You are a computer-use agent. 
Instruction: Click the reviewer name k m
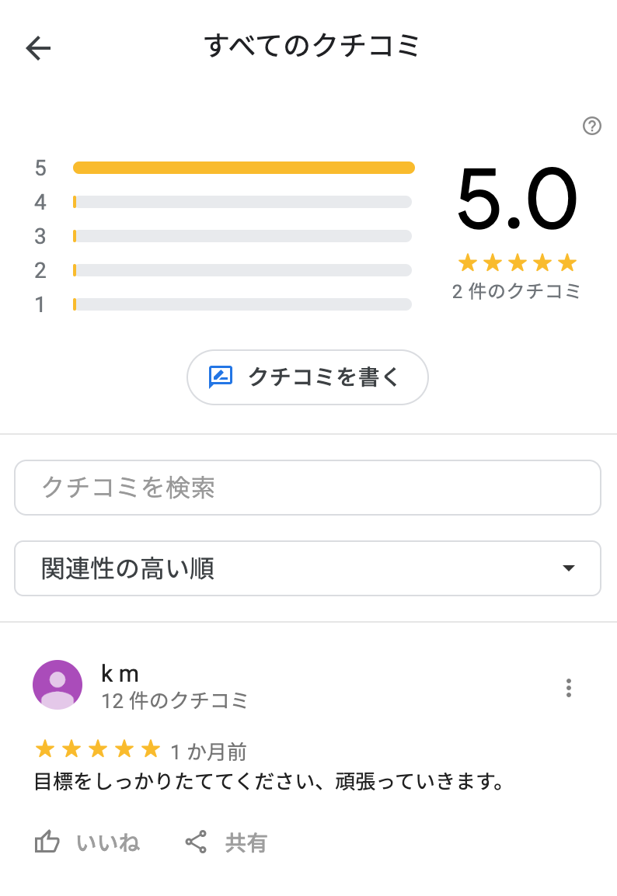pyautogui.click(x=120, y=674)
